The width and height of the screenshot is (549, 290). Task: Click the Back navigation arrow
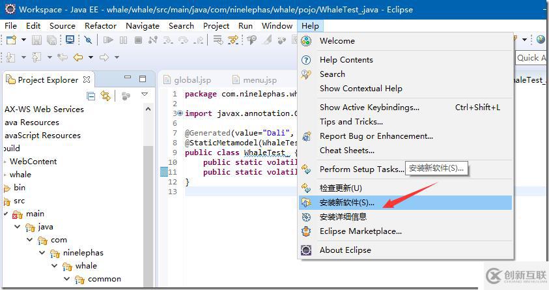[77, 57]
